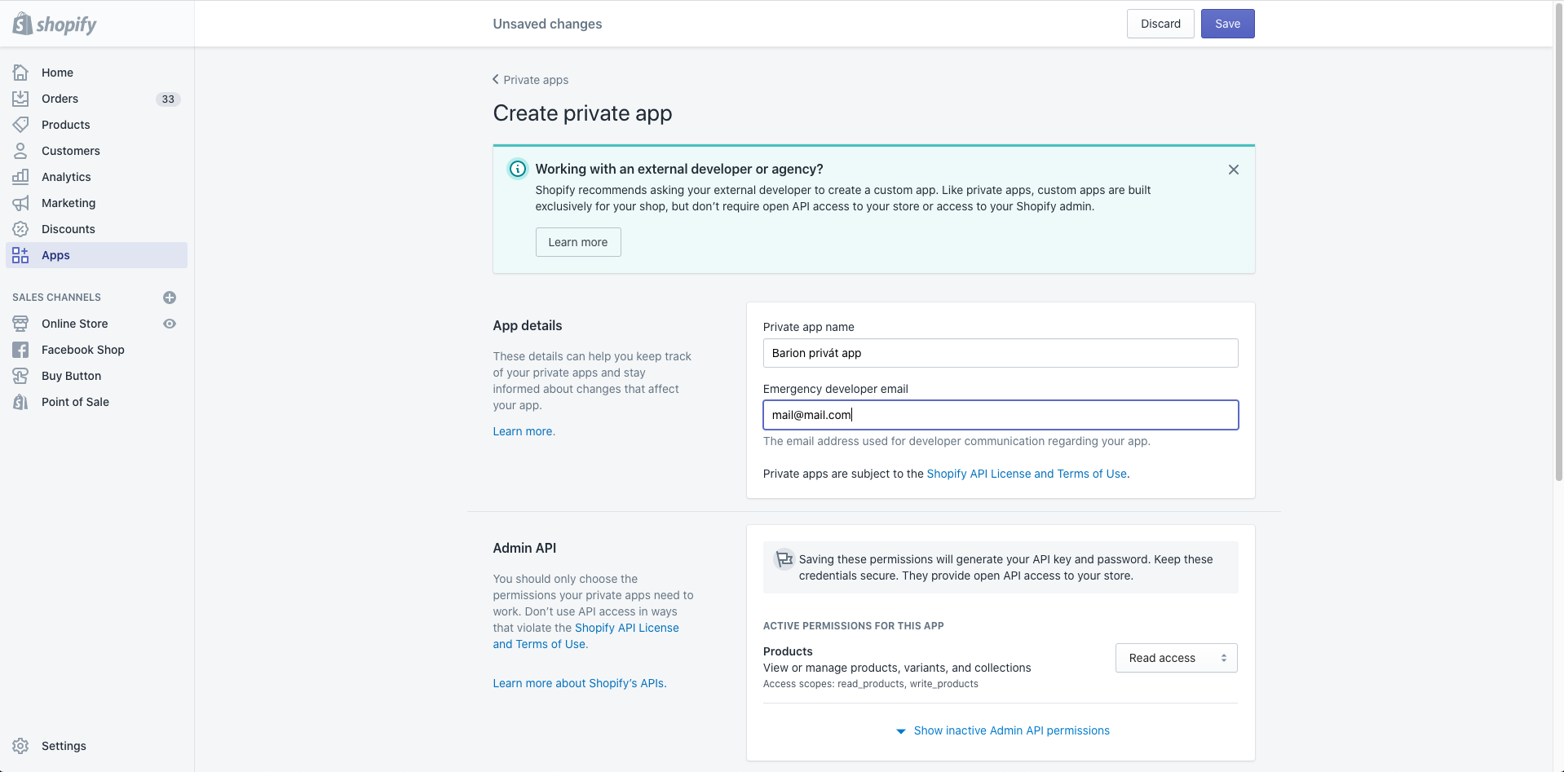
Task: Click the Private app name field
Action: click(x=1001, y=353)
